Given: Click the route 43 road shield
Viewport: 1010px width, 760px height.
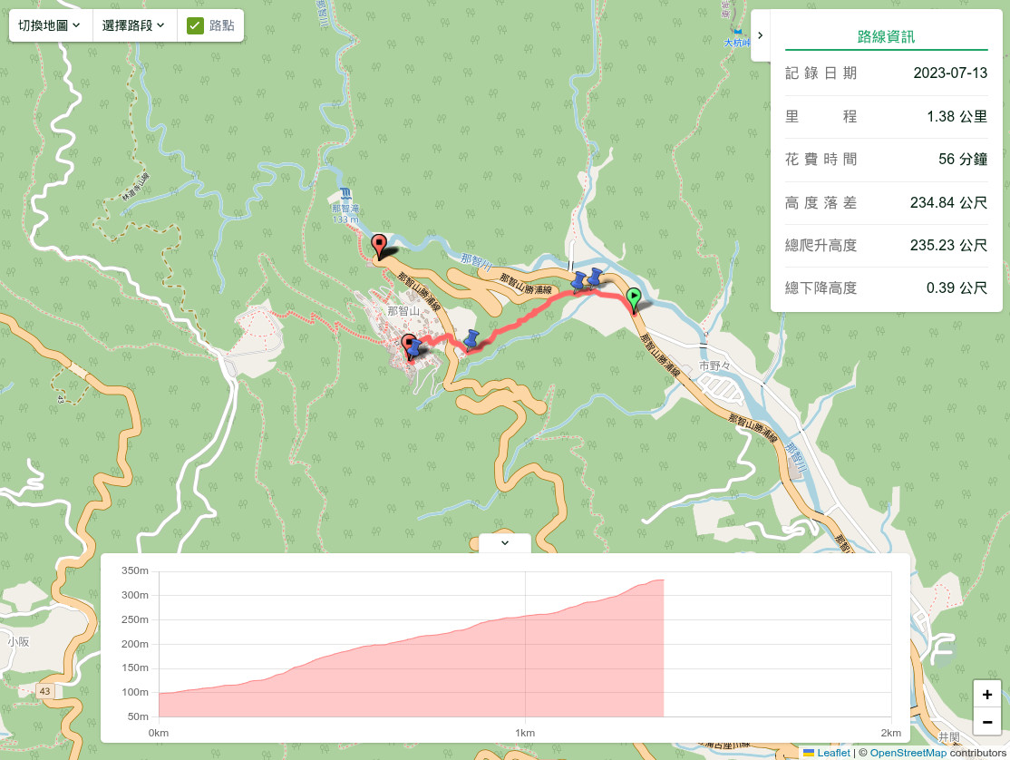Looking at the screenshot, I should pos(44,691).
